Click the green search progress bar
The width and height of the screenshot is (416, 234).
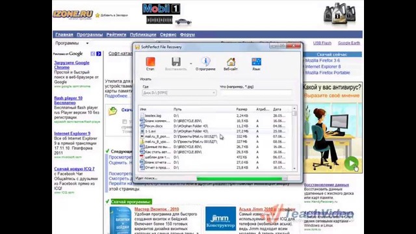click(242, 179)
